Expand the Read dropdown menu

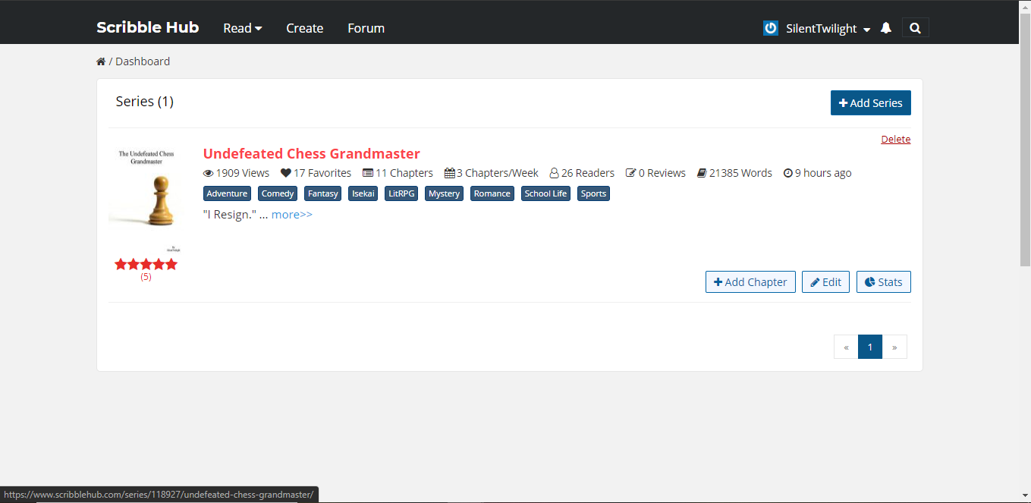[x=242, y=28]
